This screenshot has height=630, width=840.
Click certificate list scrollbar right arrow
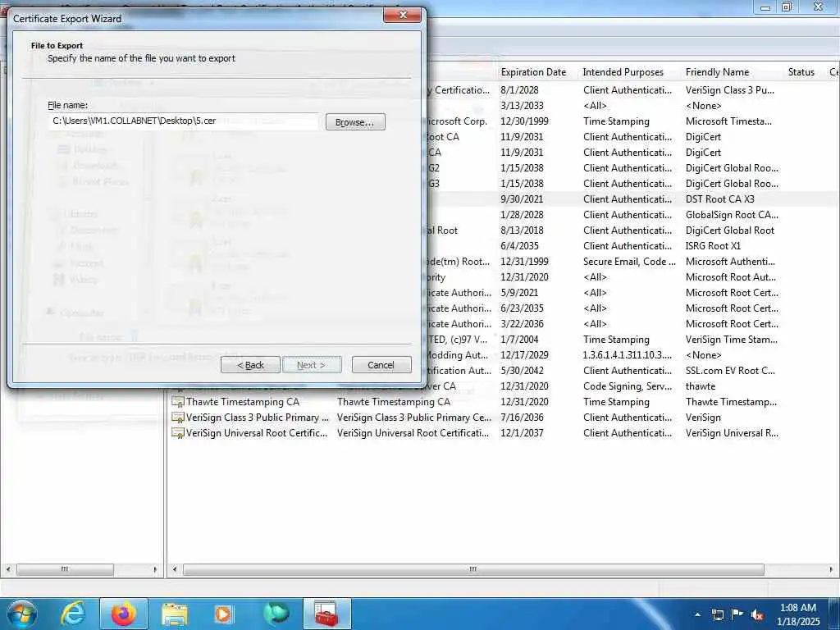[x=831, y=569]
